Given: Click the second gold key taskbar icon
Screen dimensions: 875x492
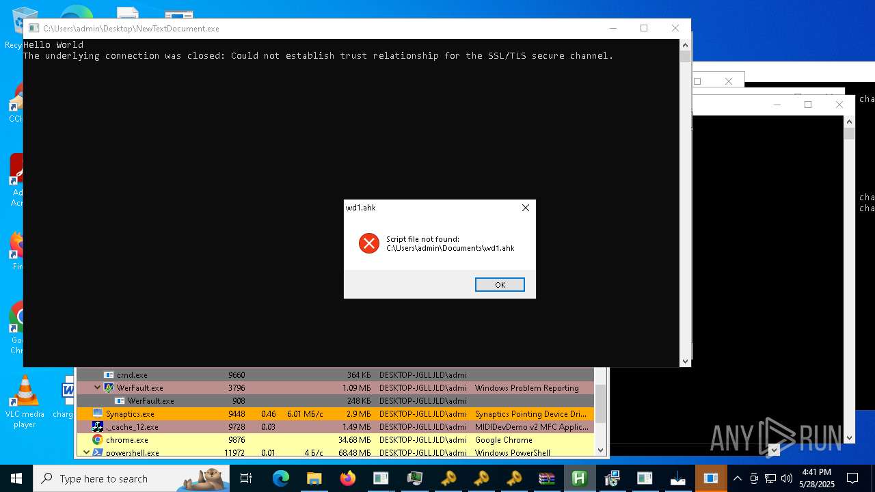Looking at the screenshot, I should pyautogui.click(x=481, y=478).
